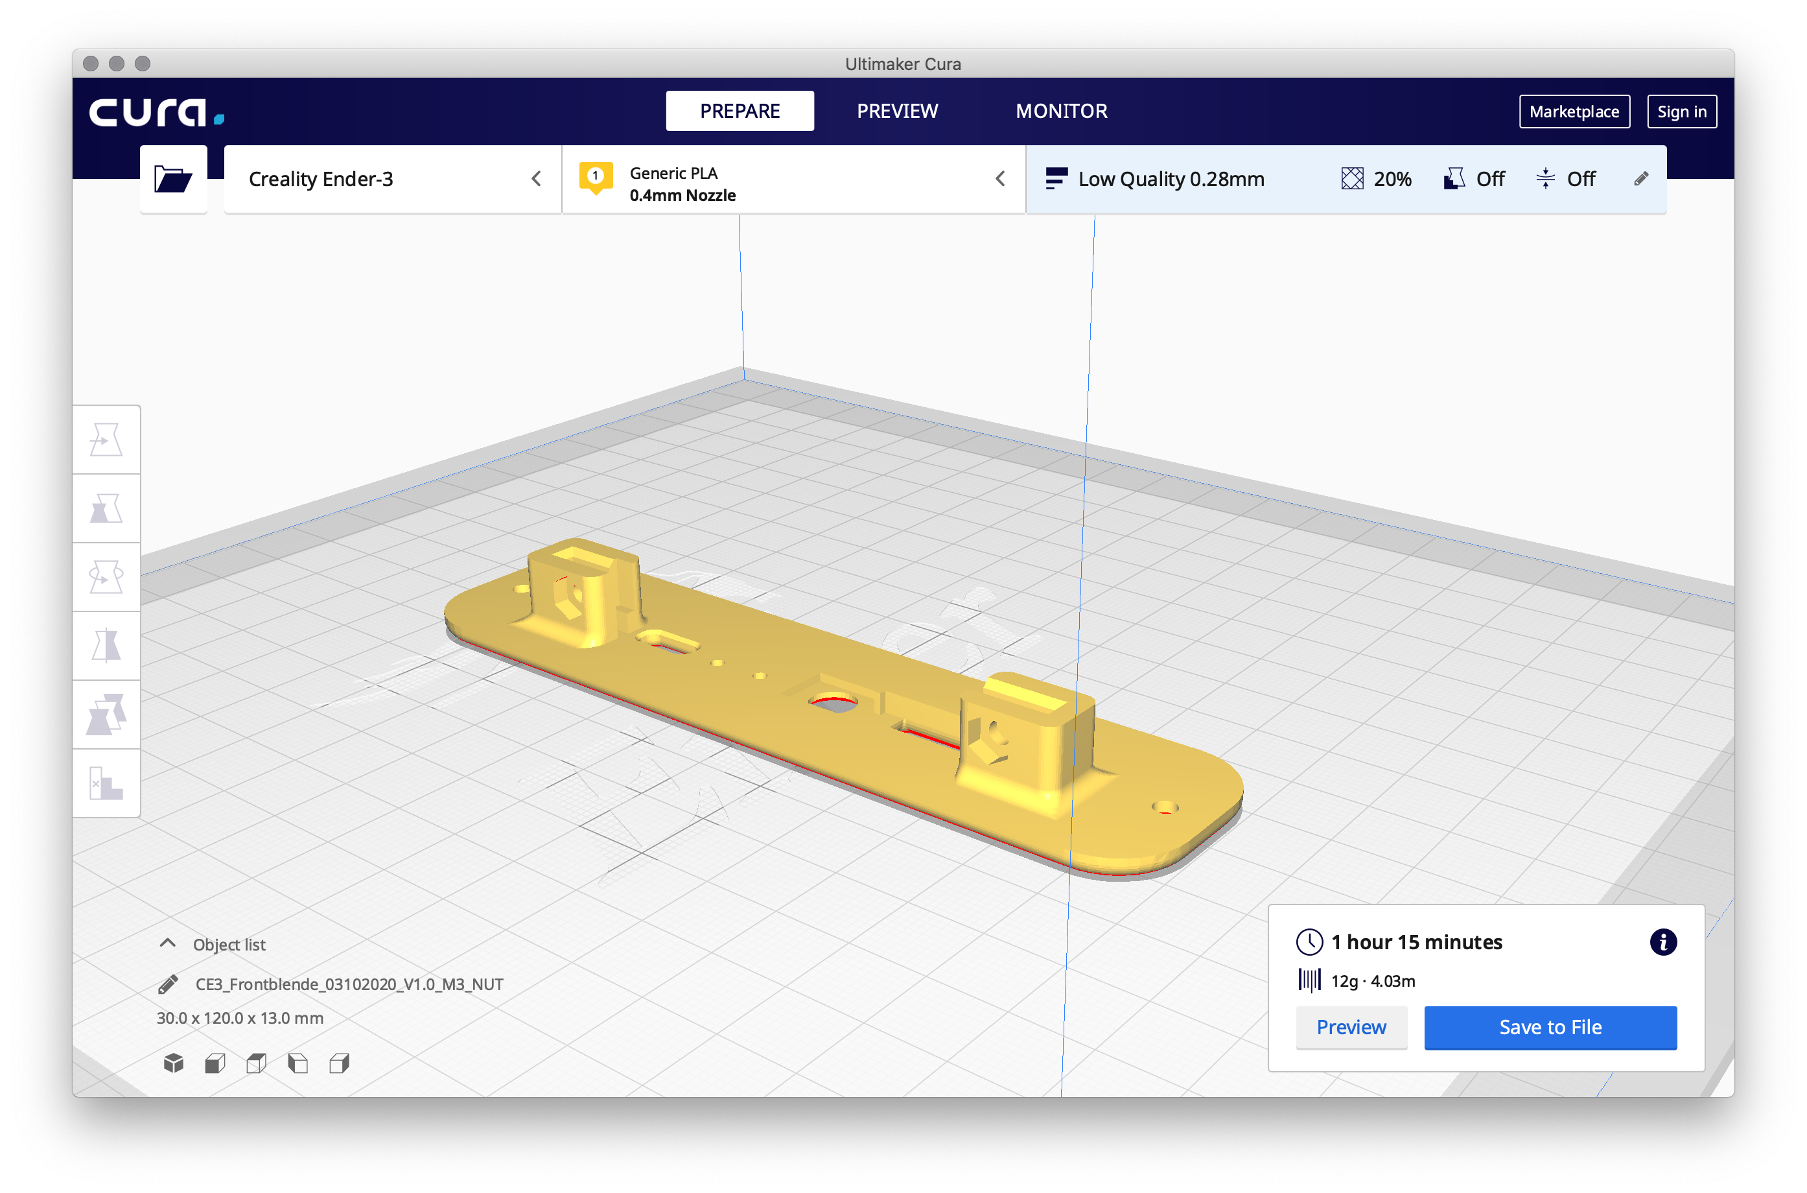Select the Rotate tool in left toolbar
Image resolution: width=1807 pixels, height=1193 pixels.
coord(106,576)
